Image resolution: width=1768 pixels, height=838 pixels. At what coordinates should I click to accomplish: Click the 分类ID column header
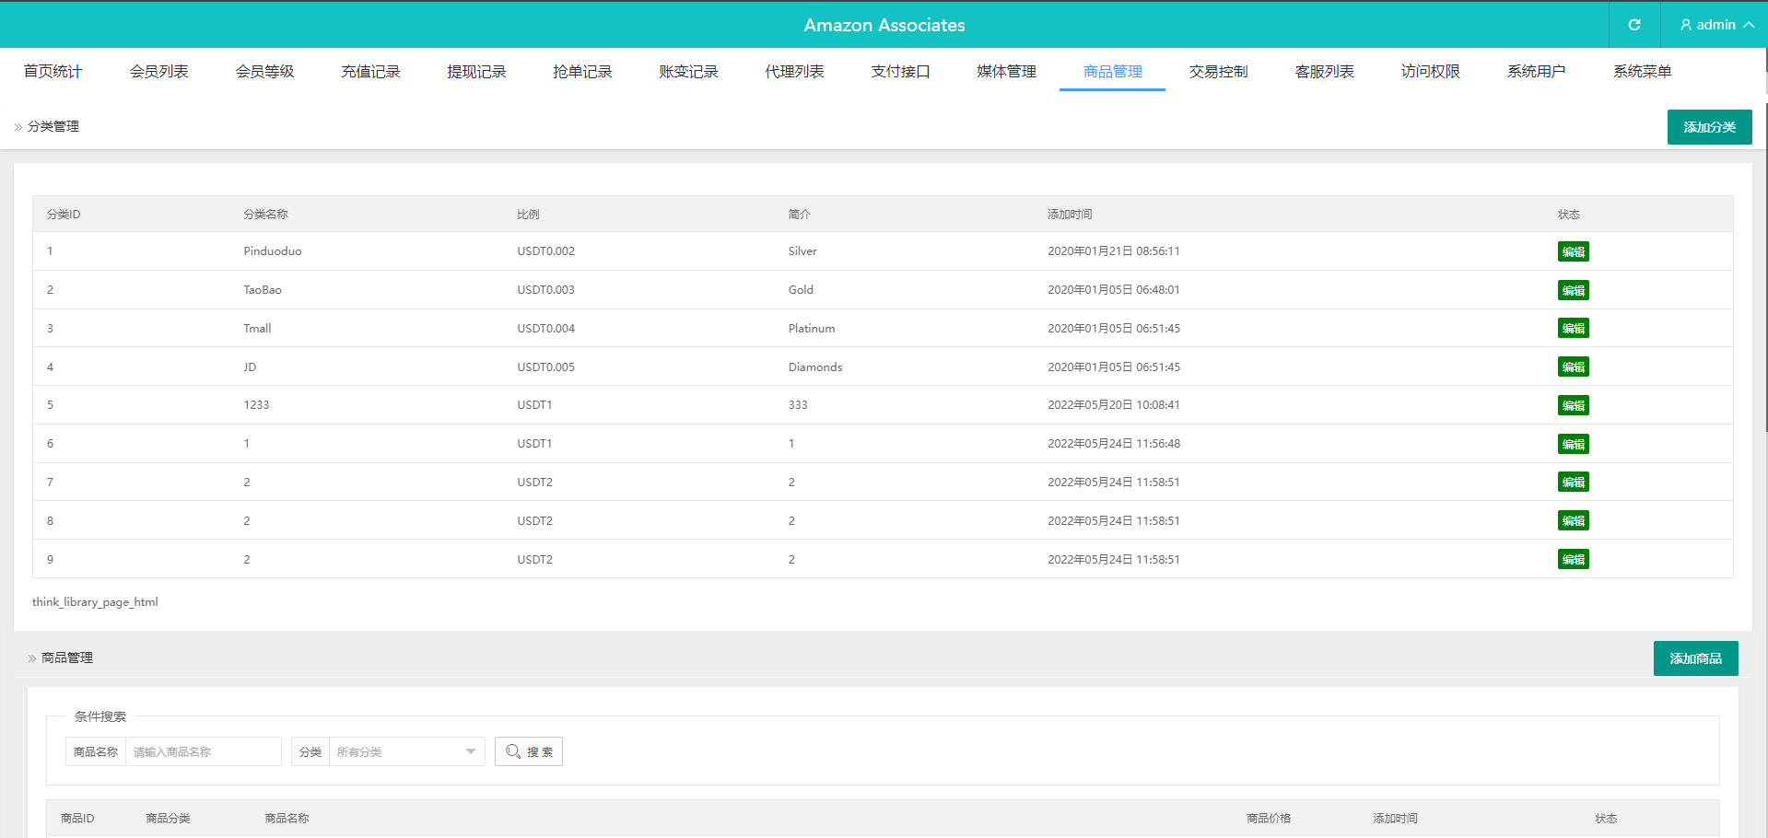click(64, 214)
